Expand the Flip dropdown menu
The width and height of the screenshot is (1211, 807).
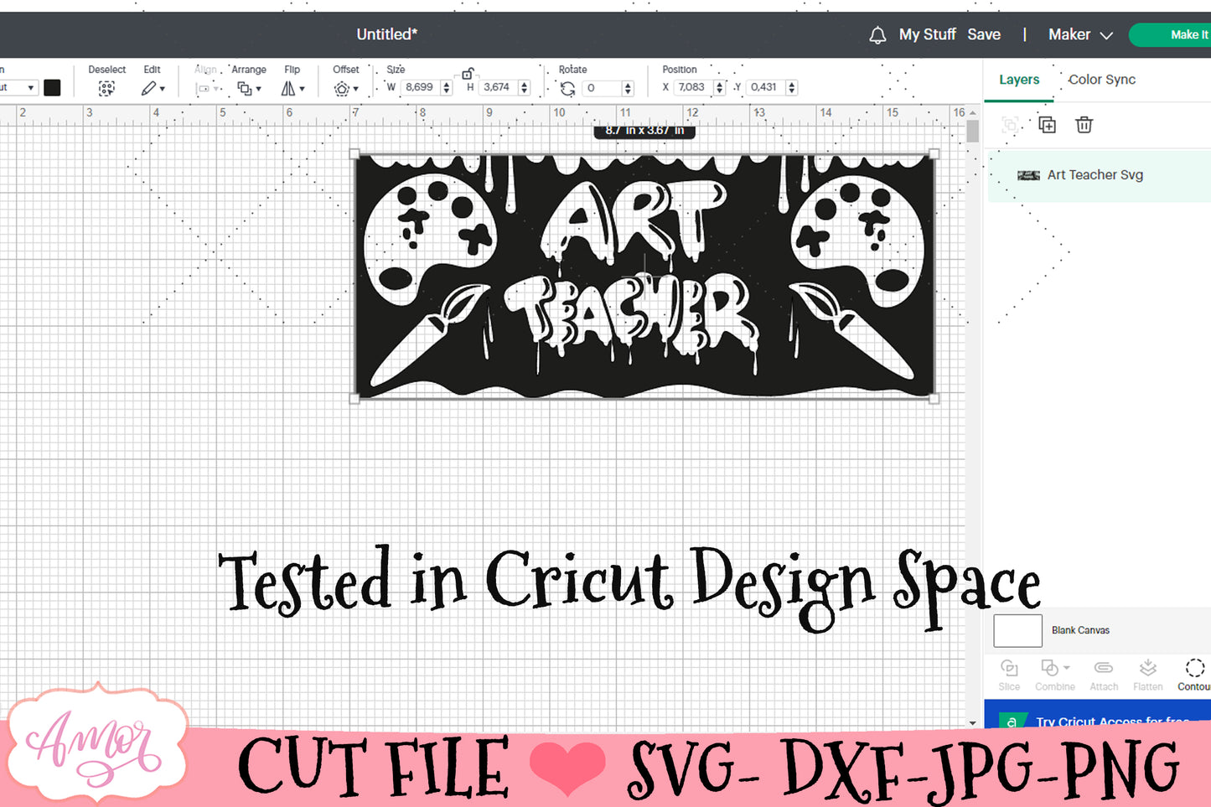click(x=292, y=88)
